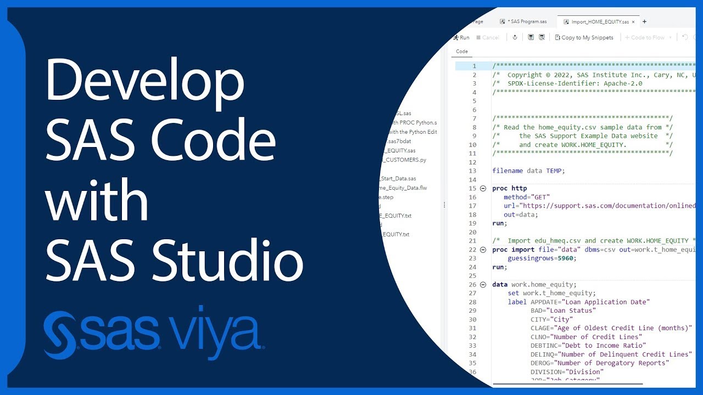Viewport: 703px width, 395px height.
Task: Click the upload arrow toolbar icon
Action: tap(515, 37)
